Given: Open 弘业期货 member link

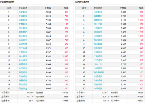Looking at the screenshot, I should [x=98, y=85].
